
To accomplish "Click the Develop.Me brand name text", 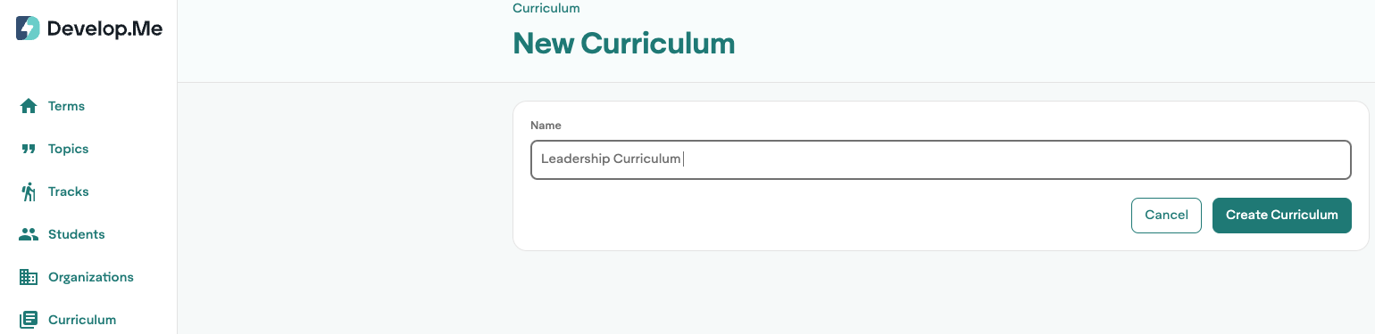I will (104, 29).
